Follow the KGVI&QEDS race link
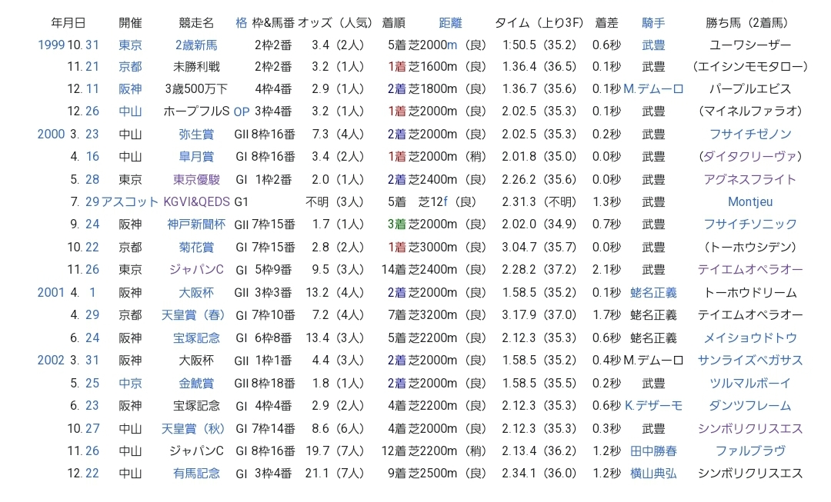 [x=197, y=202]
